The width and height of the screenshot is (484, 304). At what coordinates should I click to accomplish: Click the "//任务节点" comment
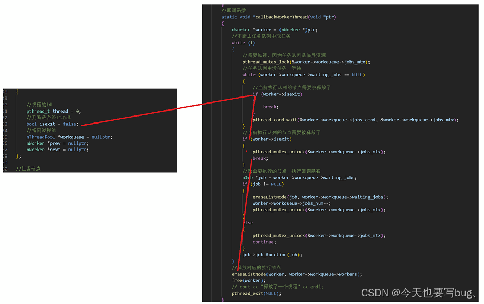(x=28, y=169)
